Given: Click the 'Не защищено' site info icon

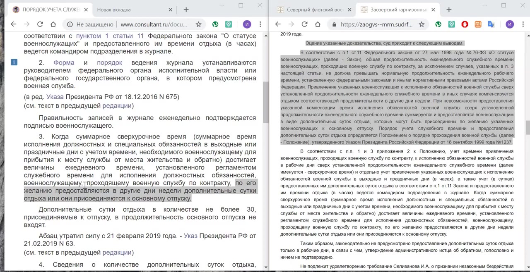Looking at the screenshot, I should 70,24.
